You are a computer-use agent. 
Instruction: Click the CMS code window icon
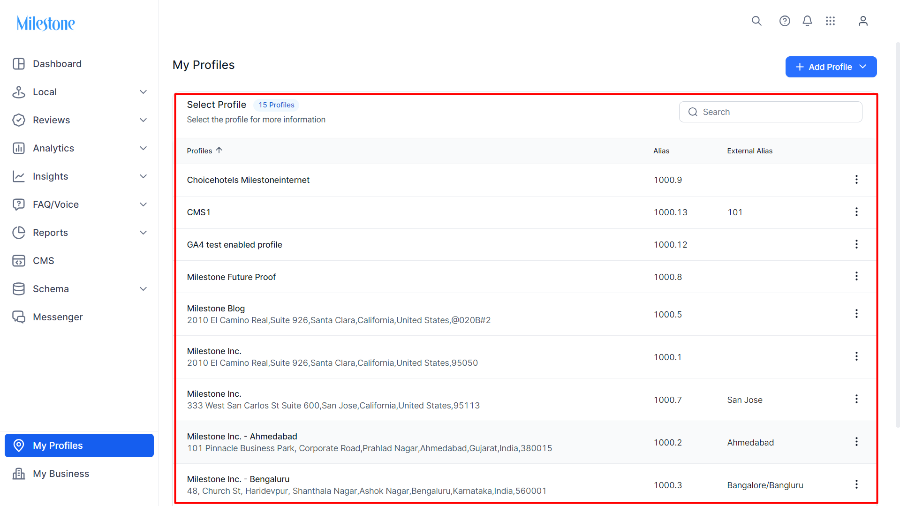[x=19, y=261]
